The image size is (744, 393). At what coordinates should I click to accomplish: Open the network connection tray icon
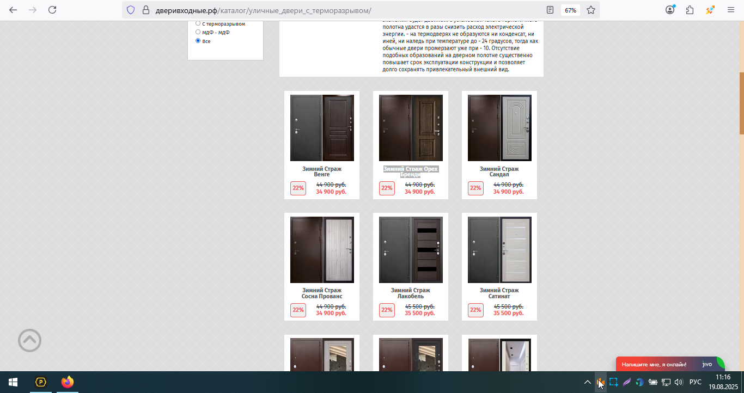(666, 382)
